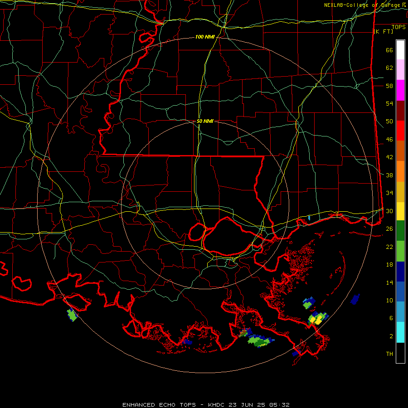This screenshot has width=408, height=408.
Task: Click the yellow legend swatch
Action: (400, 211)
